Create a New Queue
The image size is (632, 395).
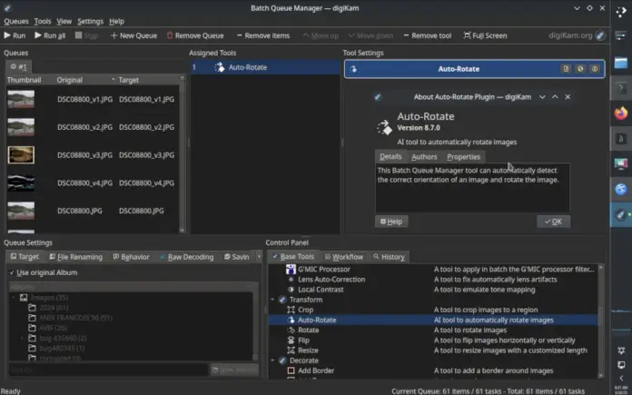[x=133, y=35]
